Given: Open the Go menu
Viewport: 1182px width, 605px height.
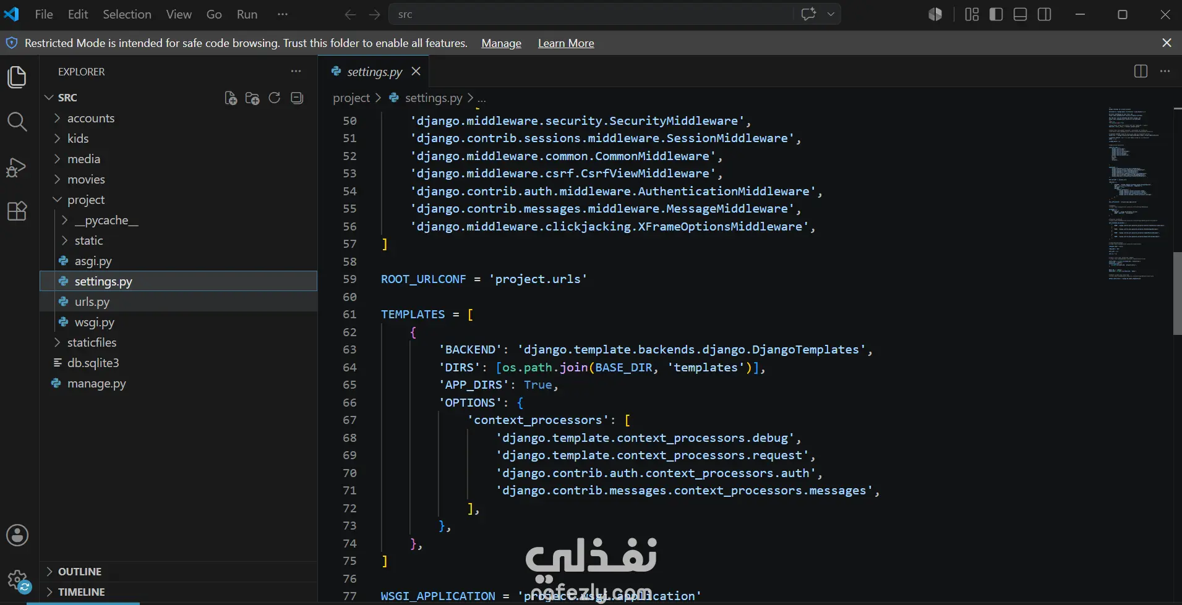Looking at the screenshot, I should tap(214, 14).
